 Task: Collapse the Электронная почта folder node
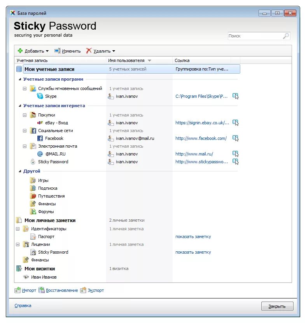pyautogui.click(x=24, y=146)
